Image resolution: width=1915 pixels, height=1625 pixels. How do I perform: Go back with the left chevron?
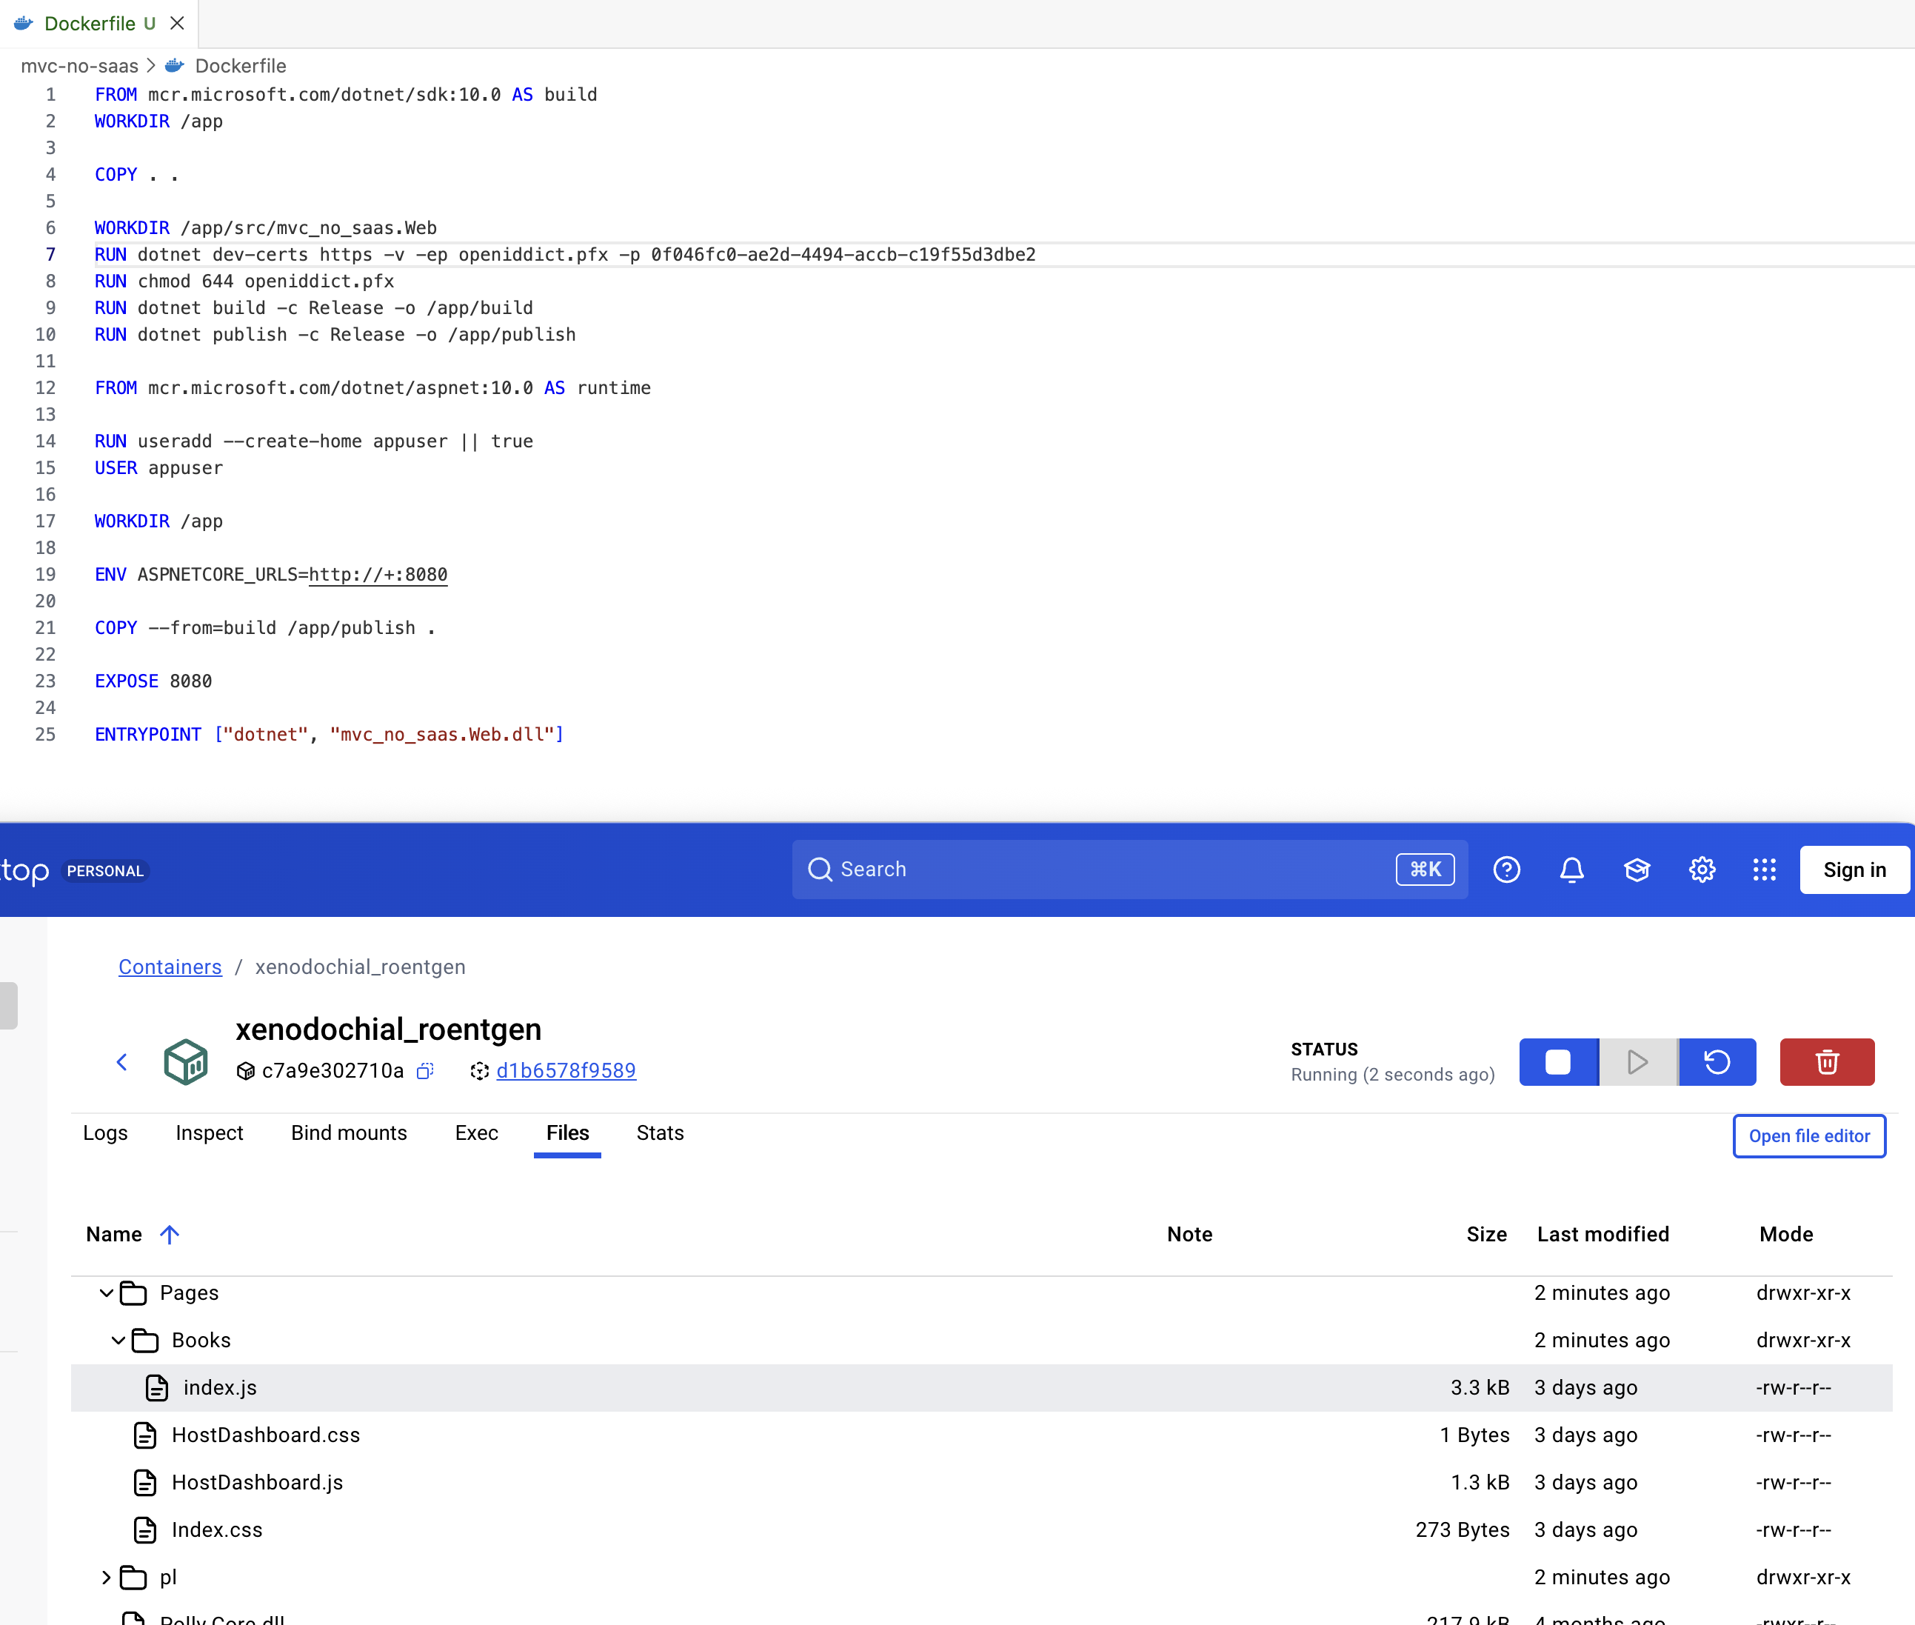(121, 1062)
